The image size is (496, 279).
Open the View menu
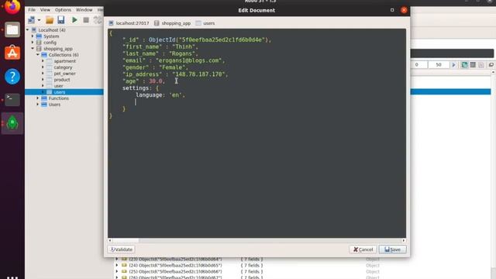coord(45,10)
